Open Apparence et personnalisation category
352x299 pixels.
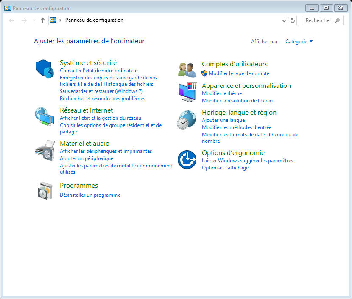tap(246, 86)
